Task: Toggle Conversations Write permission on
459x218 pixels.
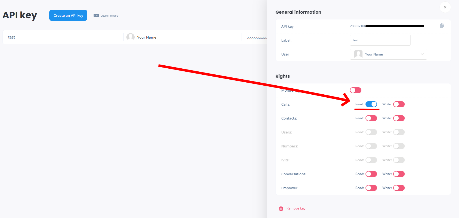Action: pos(399,174)
